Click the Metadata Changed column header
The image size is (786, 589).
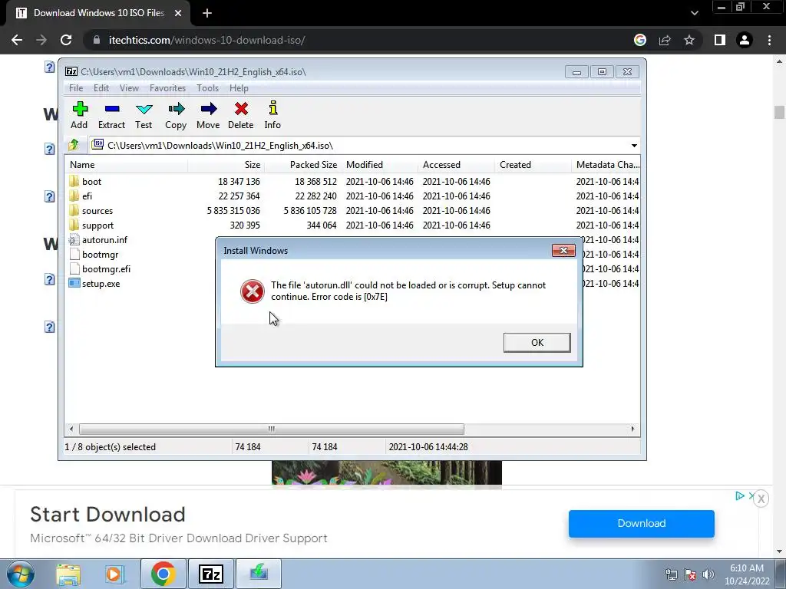[x=607, y=165]
